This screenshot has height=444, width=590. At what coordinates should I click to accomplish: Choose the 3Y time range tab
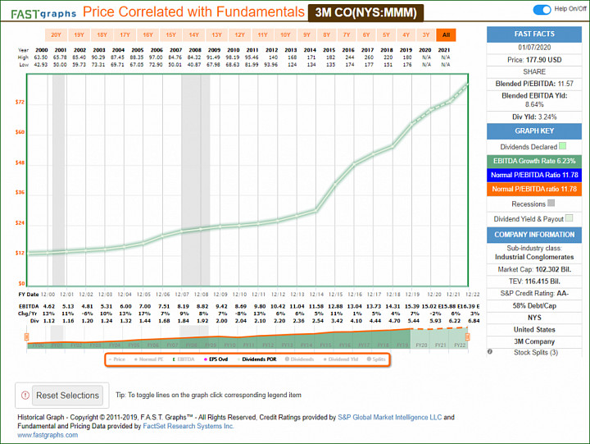coord(426,35)
